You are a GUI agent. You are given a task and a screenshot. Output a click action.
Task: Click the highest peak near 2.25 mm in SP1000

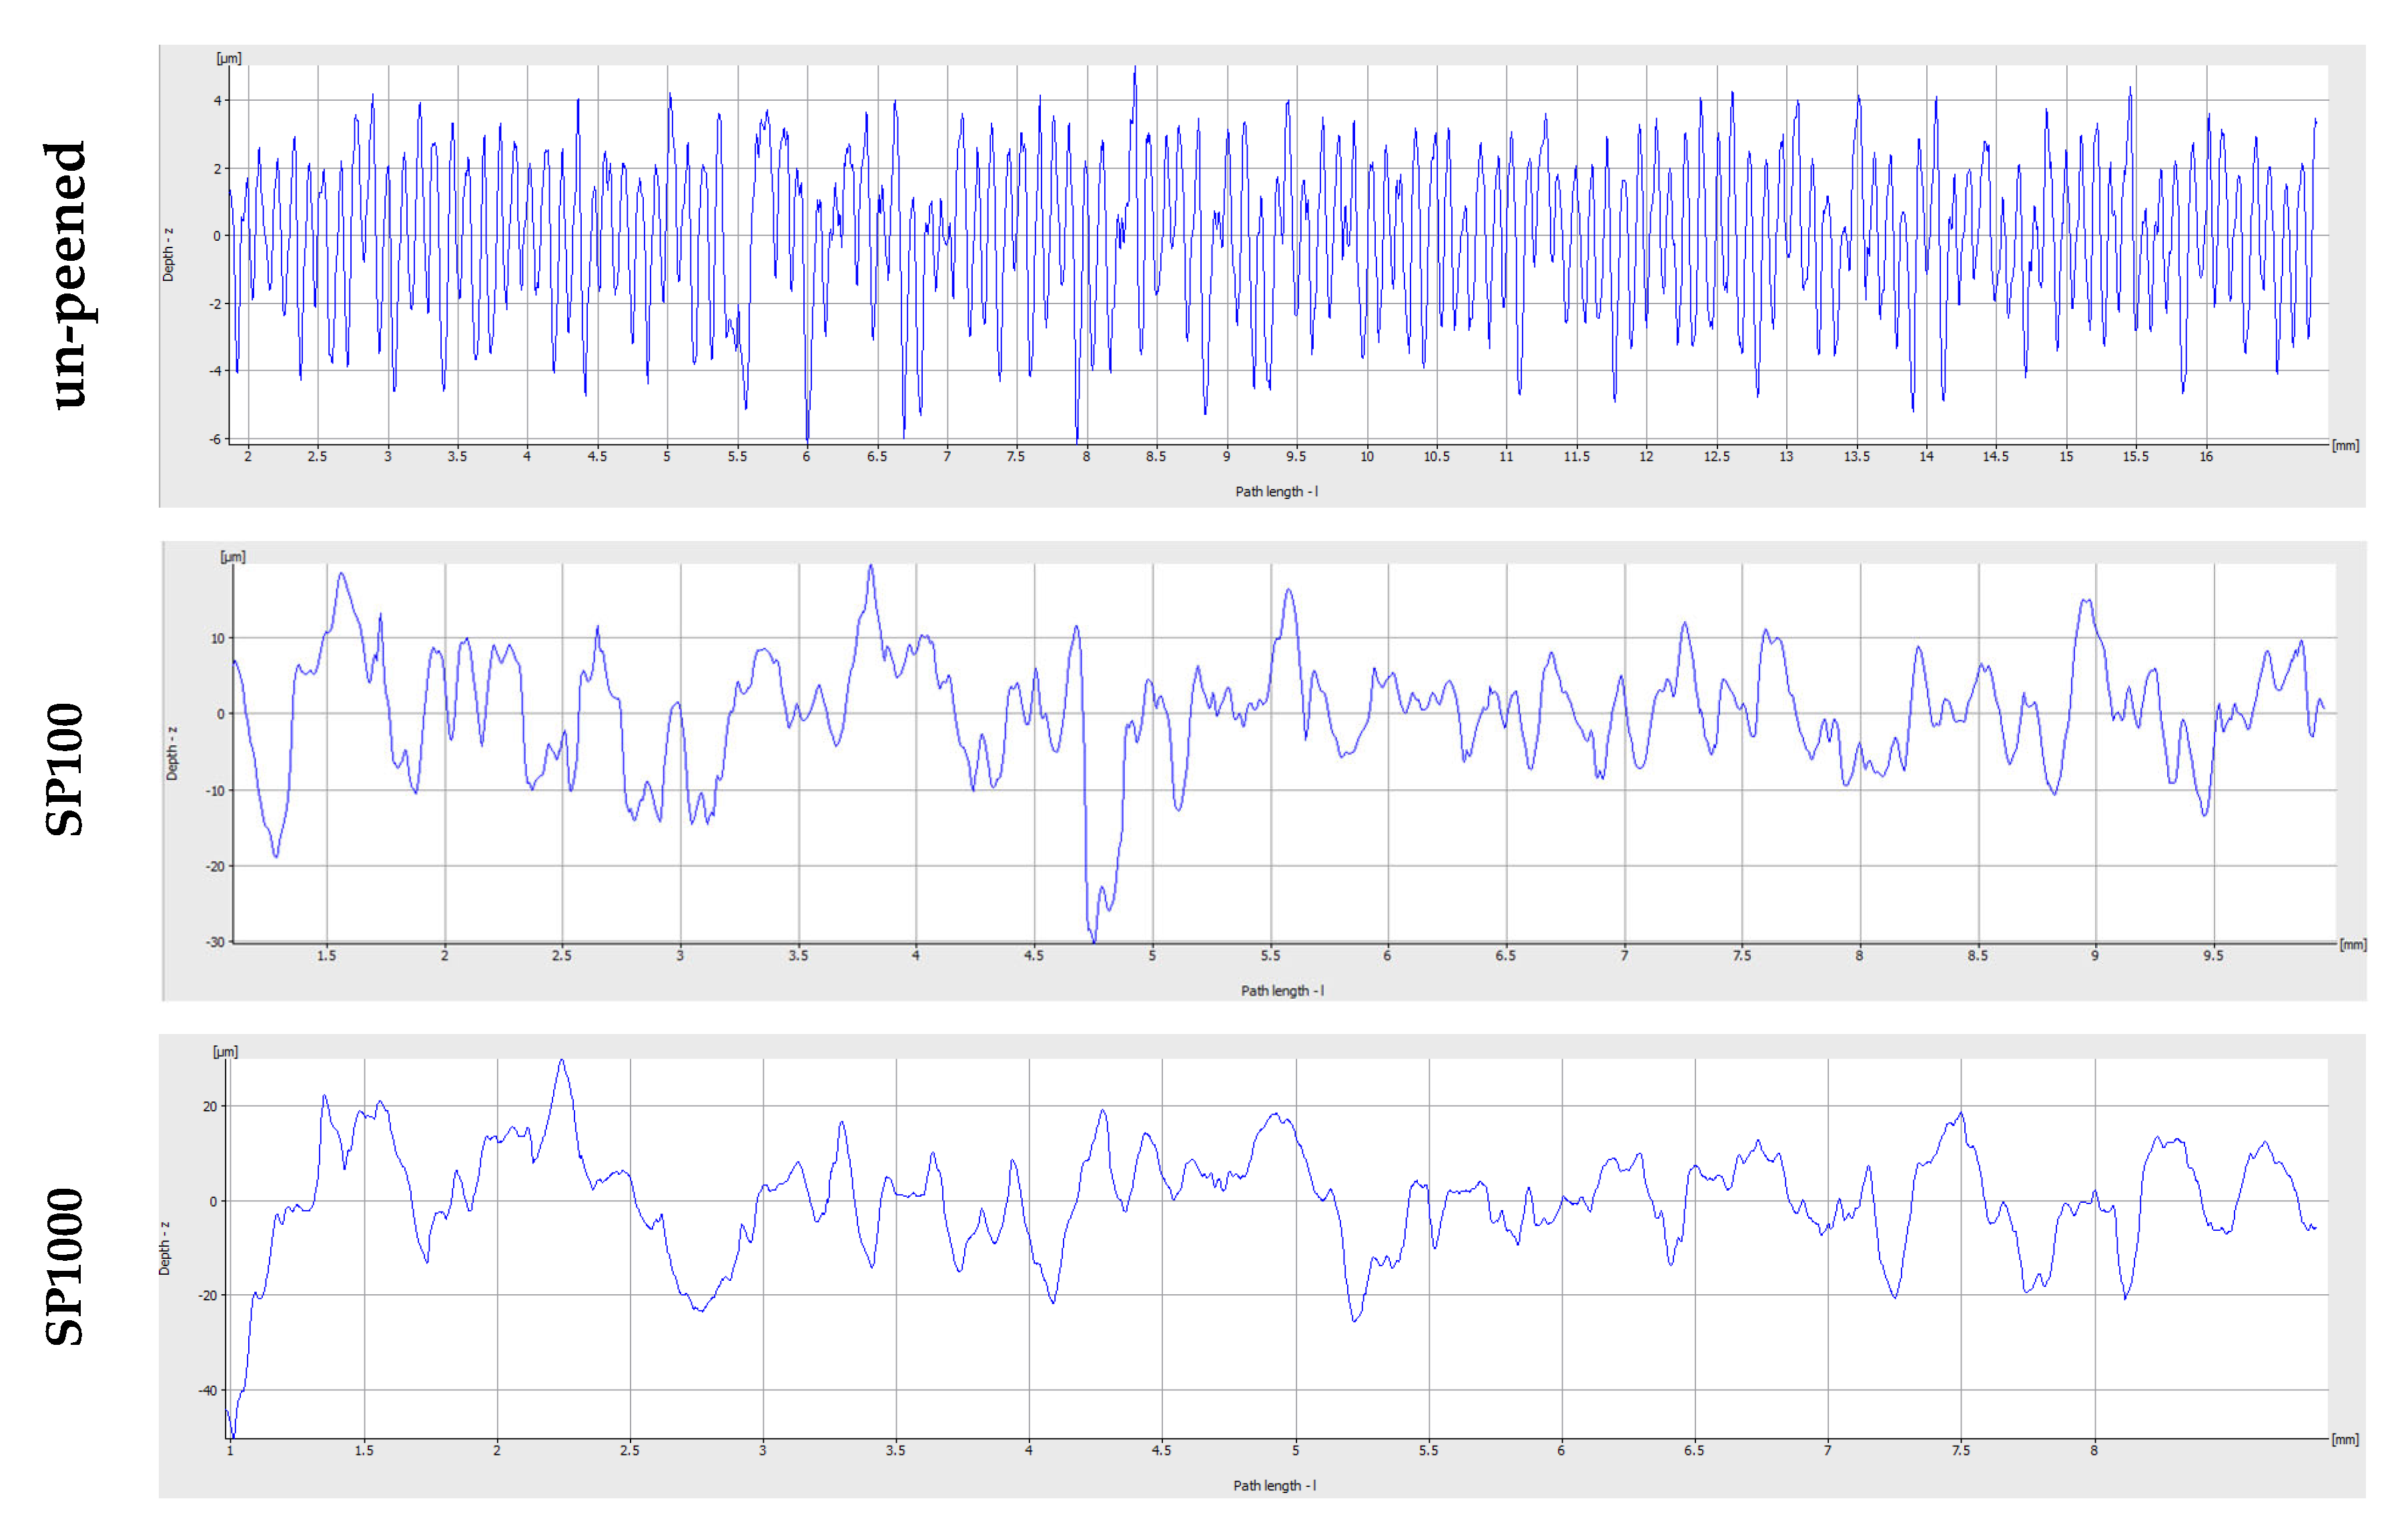tap(562, 1062)
